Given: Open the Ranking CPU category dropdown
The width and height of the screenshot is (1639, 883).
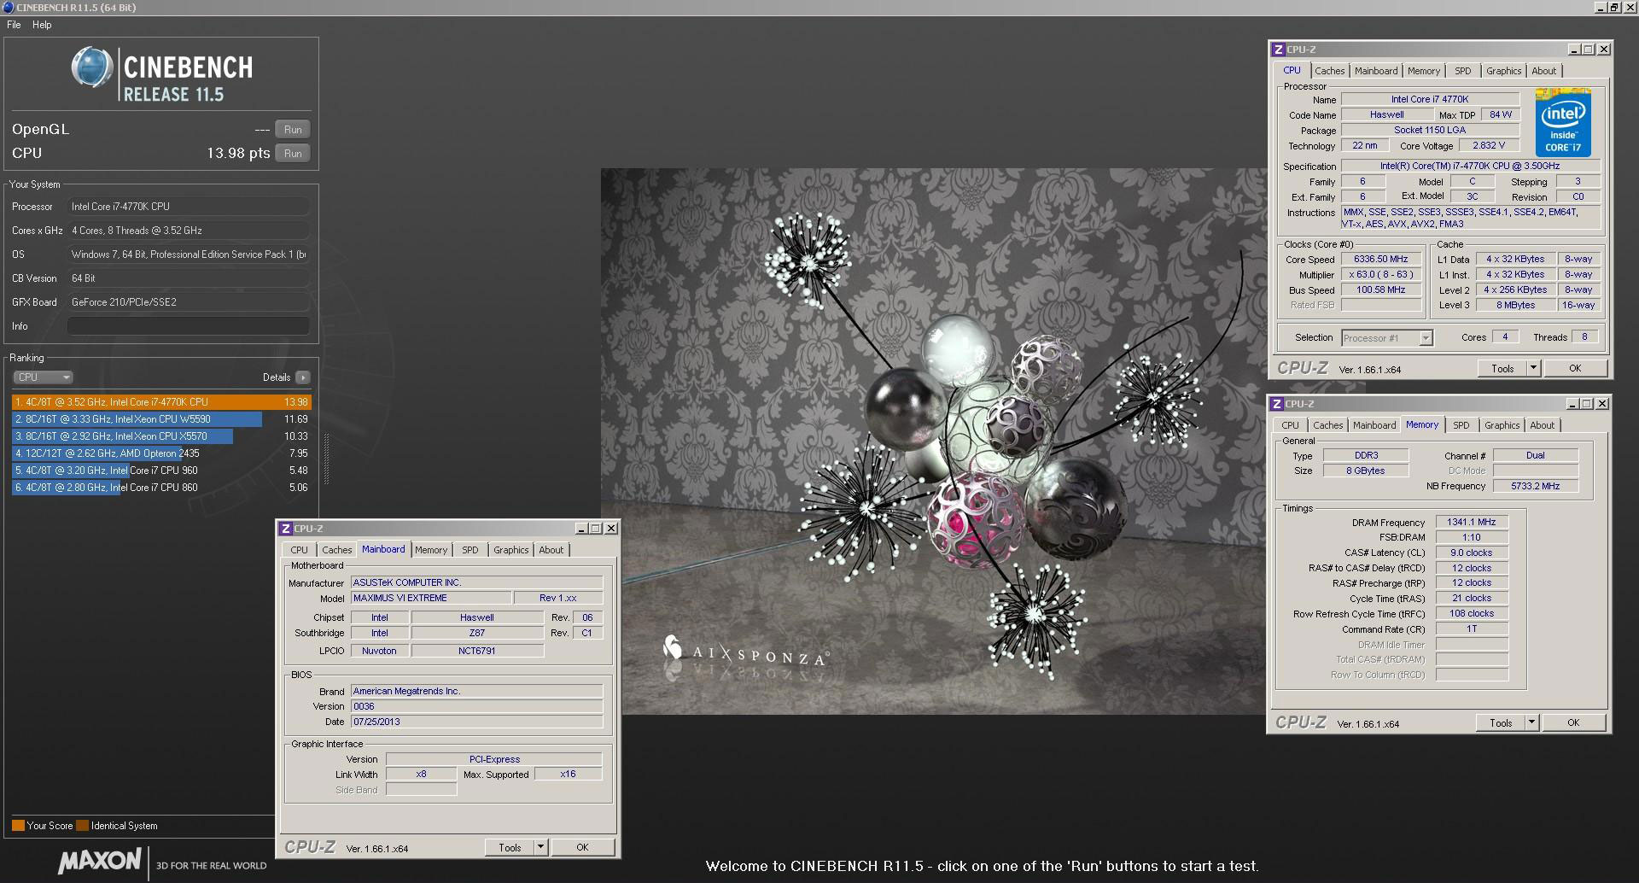Looking at the screenshot, I should (42, 377).
